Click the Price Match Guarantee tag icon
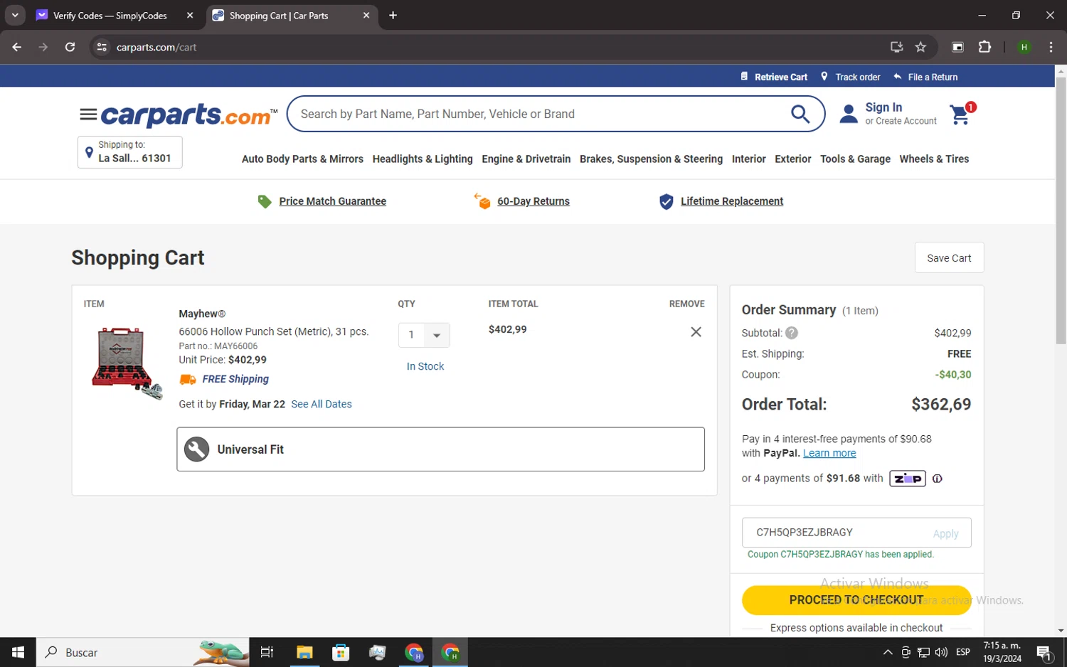1067x667 pixels. (x=265, y=202)
